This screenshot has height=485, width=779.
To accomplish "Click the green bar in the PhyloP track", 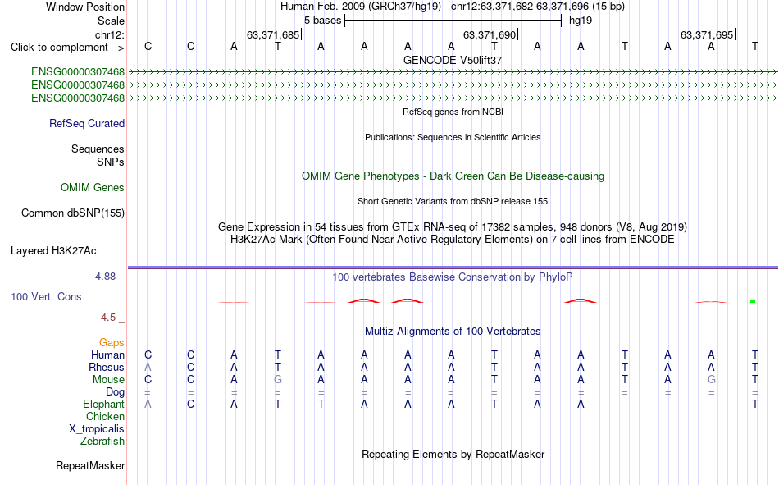I will pyautogui.click(x=753, y=301).
